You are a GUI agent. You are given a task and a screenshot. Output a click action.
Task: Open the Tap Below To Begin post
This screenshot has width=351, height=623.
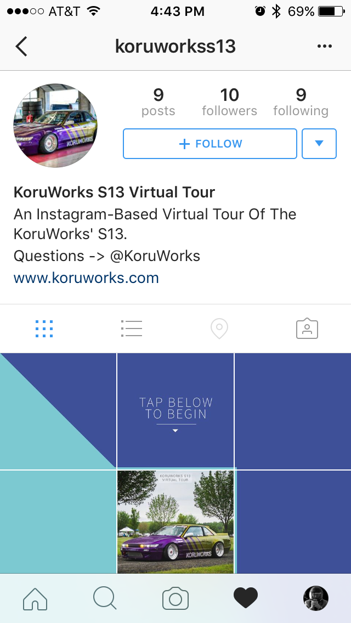click(x=175, y=411)
